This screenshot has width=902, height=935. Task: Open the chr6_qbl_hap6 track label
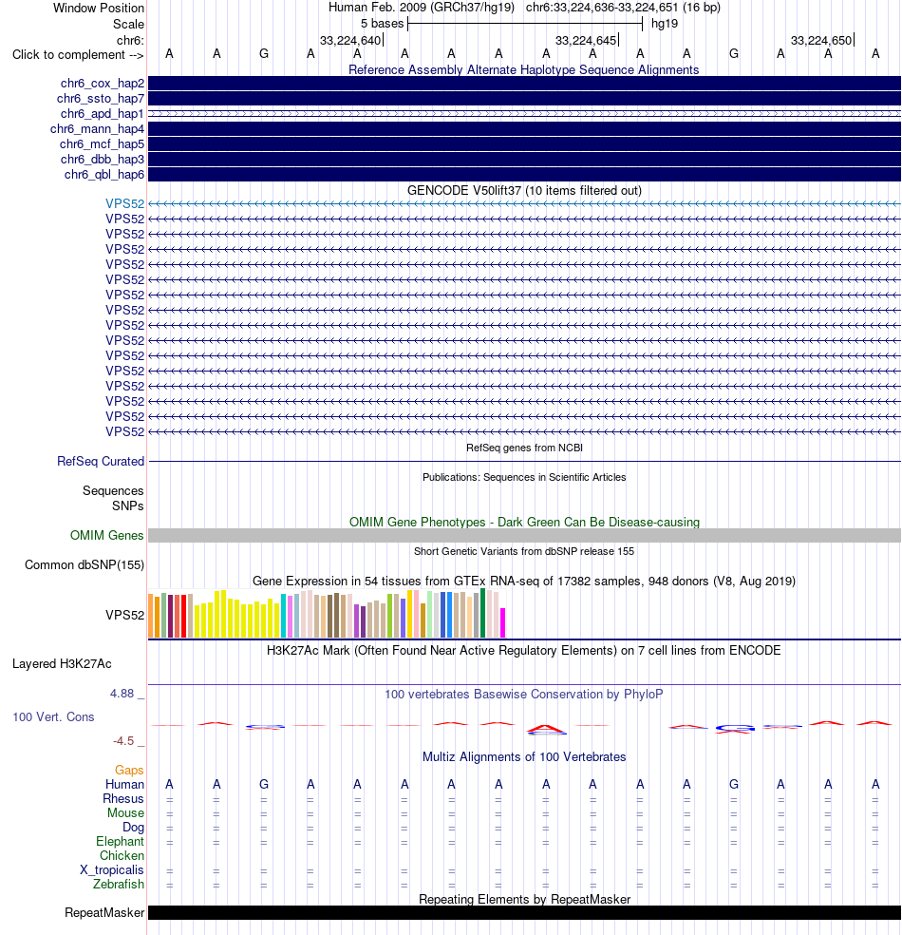[x=104, y=174]
